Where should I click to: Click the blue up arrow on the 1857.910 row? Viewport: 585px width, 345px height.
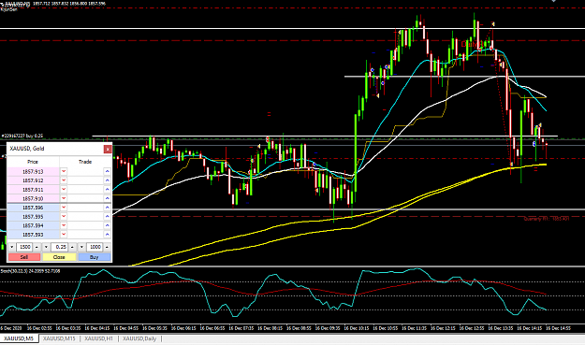coord(107,198)
